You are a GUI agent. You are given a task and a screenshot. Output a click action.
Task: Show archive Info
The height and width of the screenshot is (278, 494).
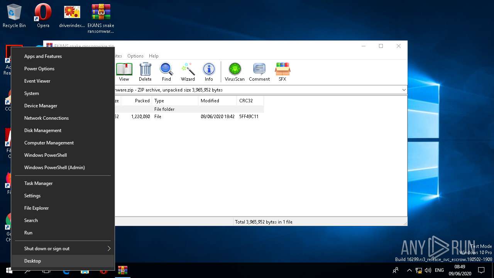(x=209, y=72)
